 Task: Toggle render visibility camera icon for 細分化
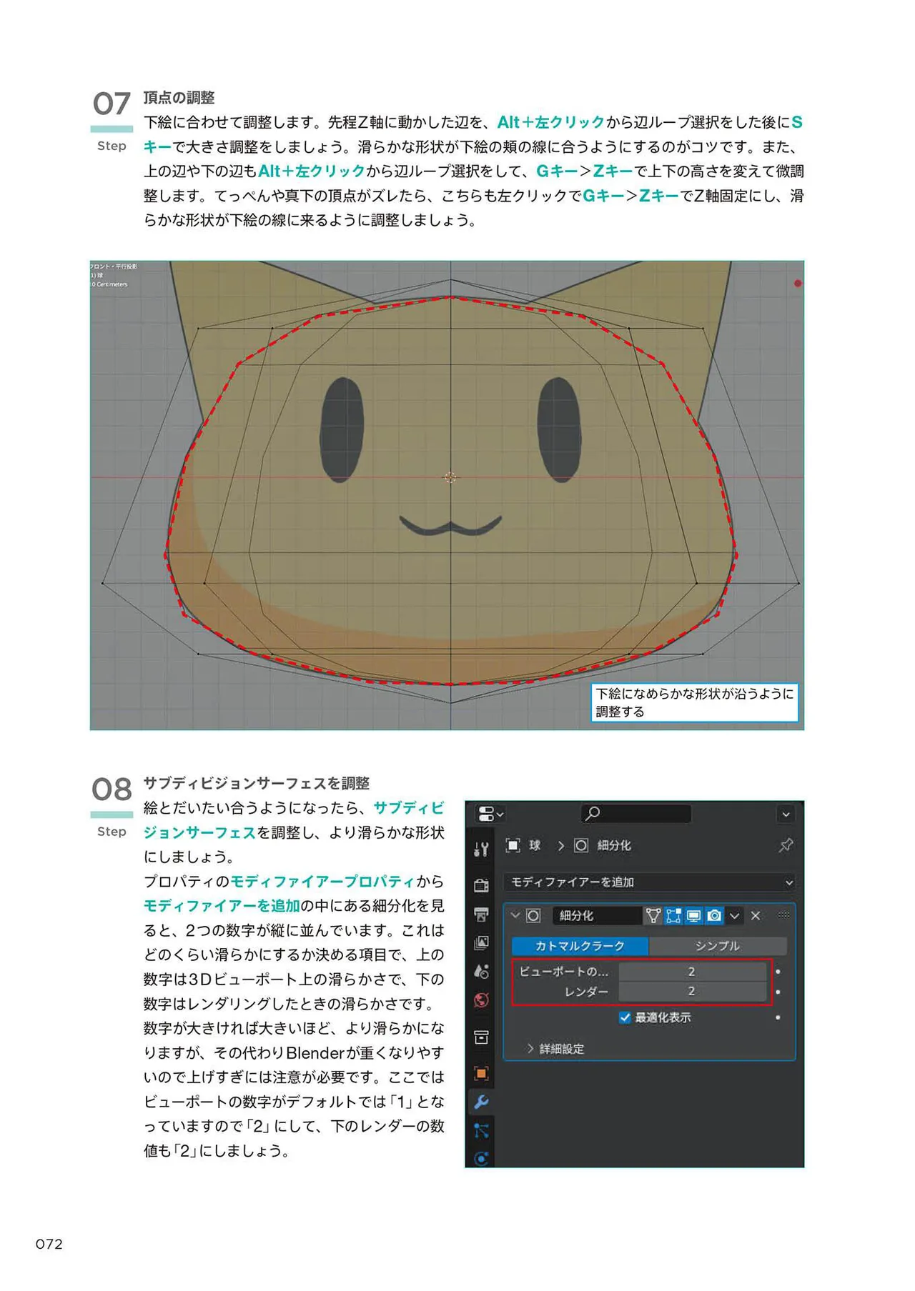point(713,916)
